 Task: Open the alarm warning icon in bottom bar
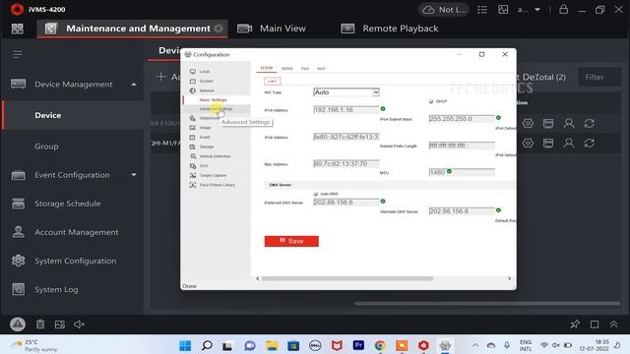[x=18, y=324]
